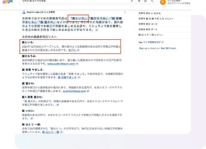This screenshot has height=149, width=206.
Task: Open image search with the camera lens icon
Action: [x=145, y=1]
